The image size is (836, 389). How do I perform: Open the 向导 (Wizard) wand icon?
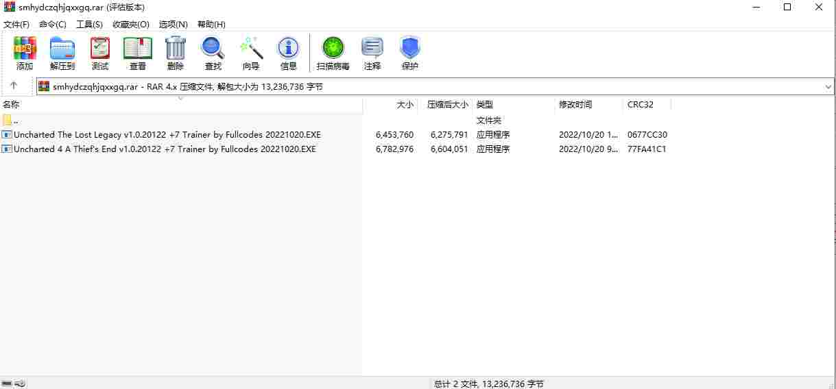pyautogui.click(x=251, y=48)
